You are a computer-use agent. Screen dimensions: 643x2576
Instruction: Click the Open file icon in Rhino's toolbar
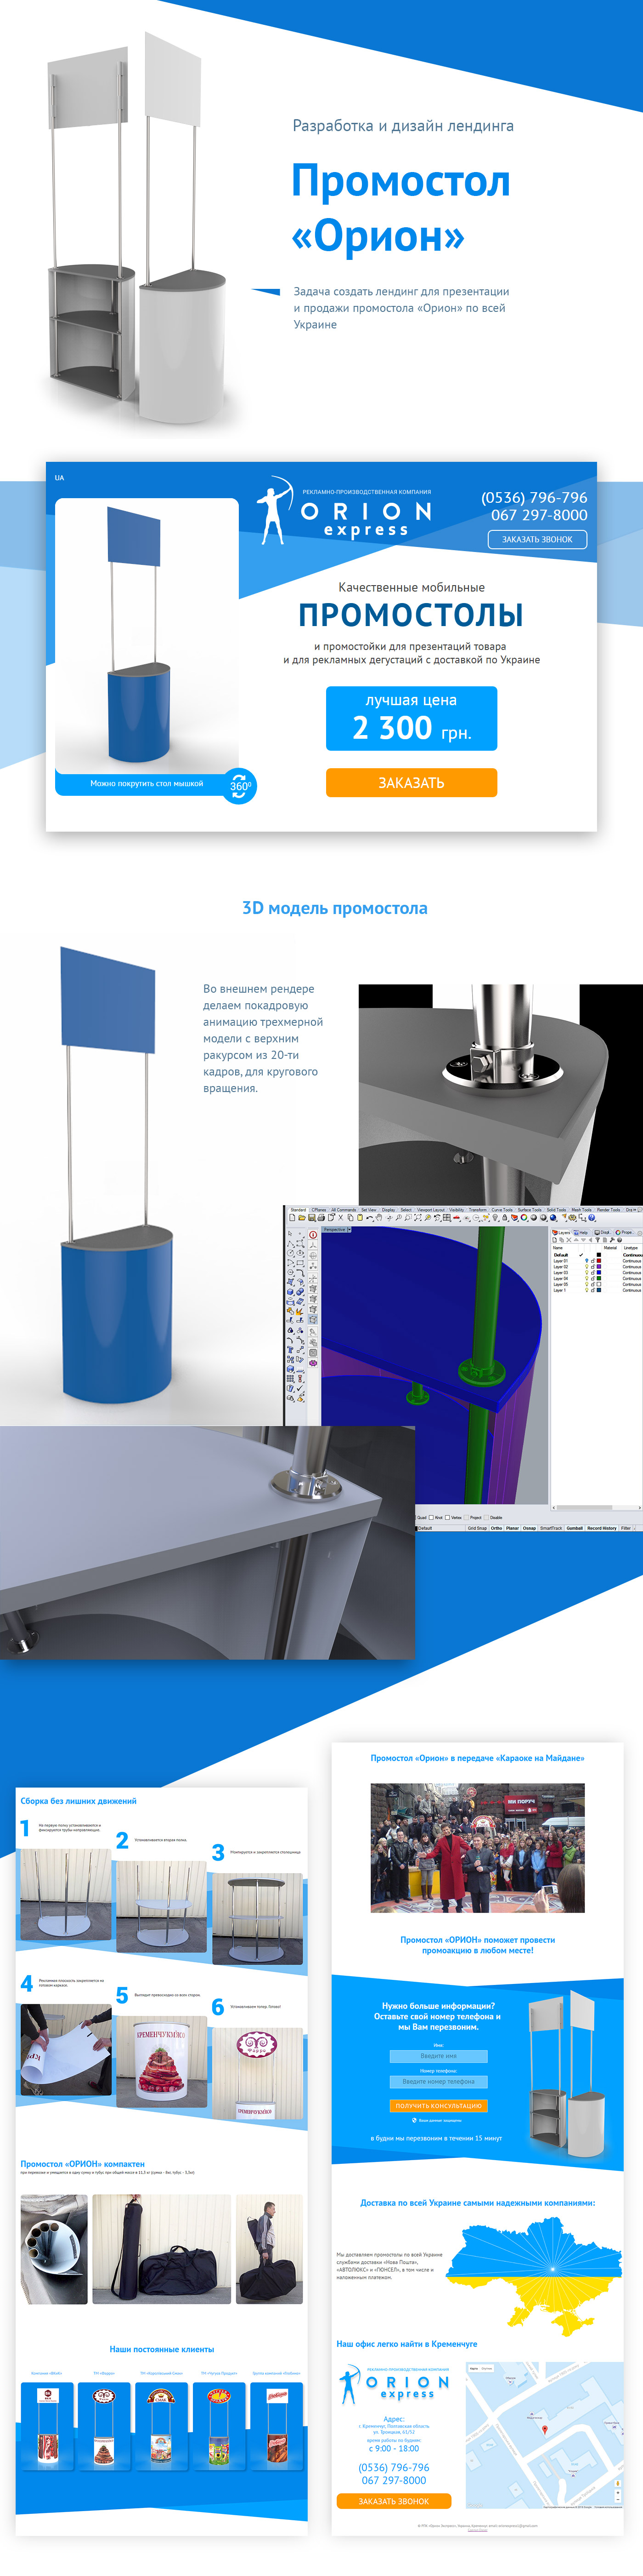pyautogui.click(x=303, y=1217)
